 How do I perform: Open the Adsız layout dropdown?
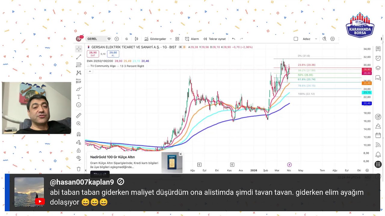tap(310, 39)
